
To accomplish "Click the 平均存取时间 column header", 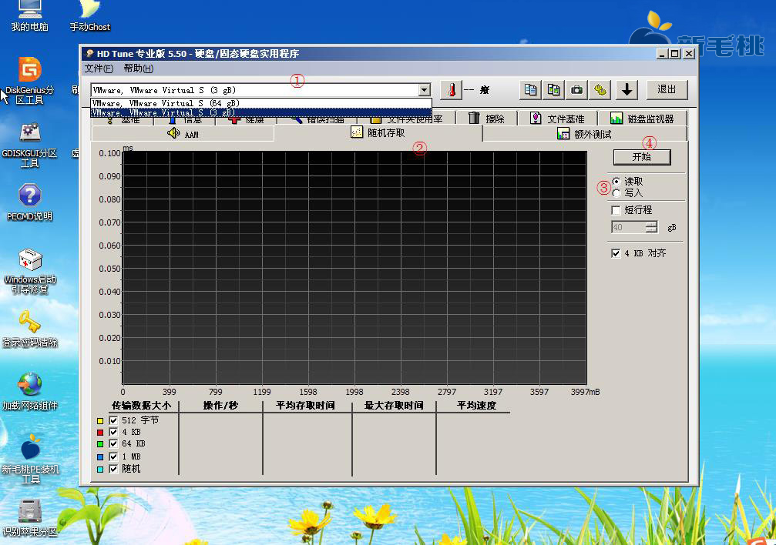I will click(x=305, y=406).
